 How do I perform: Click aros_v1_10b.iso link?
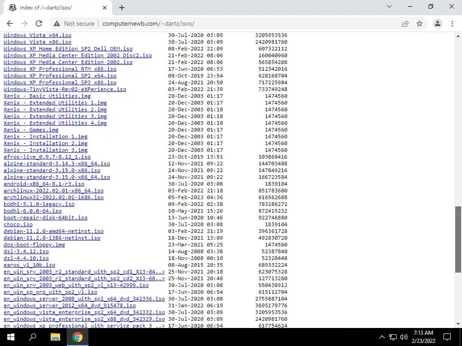(29, 265)
